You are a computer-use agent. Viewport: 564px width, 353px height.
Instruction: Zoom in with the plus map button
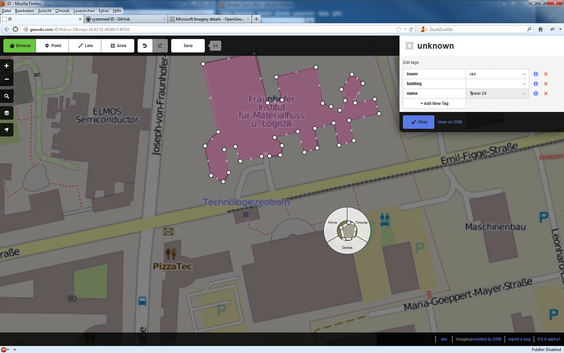(7, 66)
